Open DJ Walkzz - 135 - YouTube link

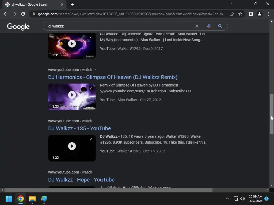pos(79,128)
